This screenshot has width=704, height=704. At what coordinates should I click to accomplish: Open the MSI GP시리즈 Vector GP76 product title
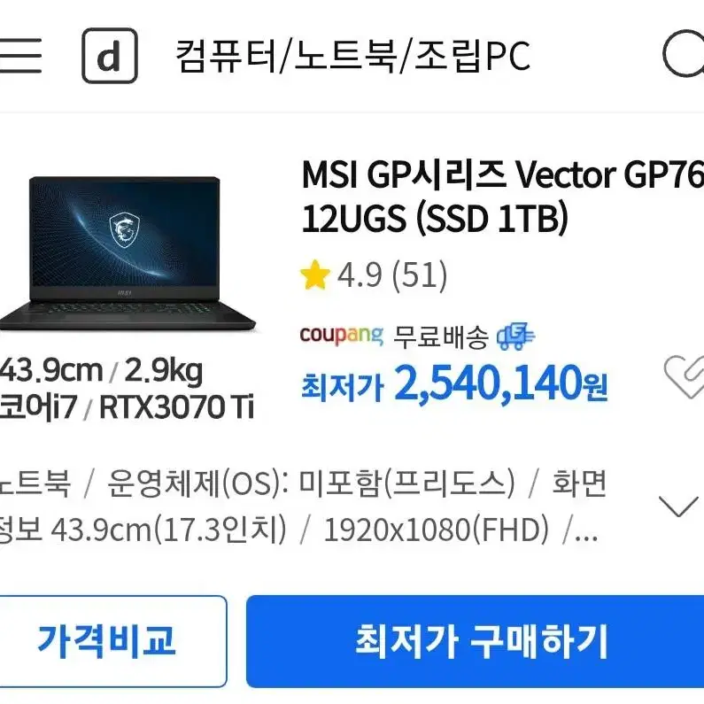tap(502, 197)
